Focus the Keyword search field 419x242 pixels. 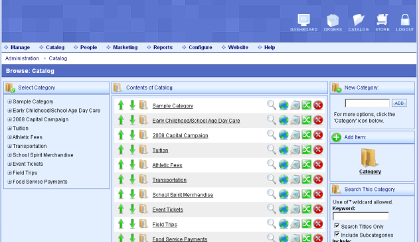pyautogui.click(x=361, y=216)
